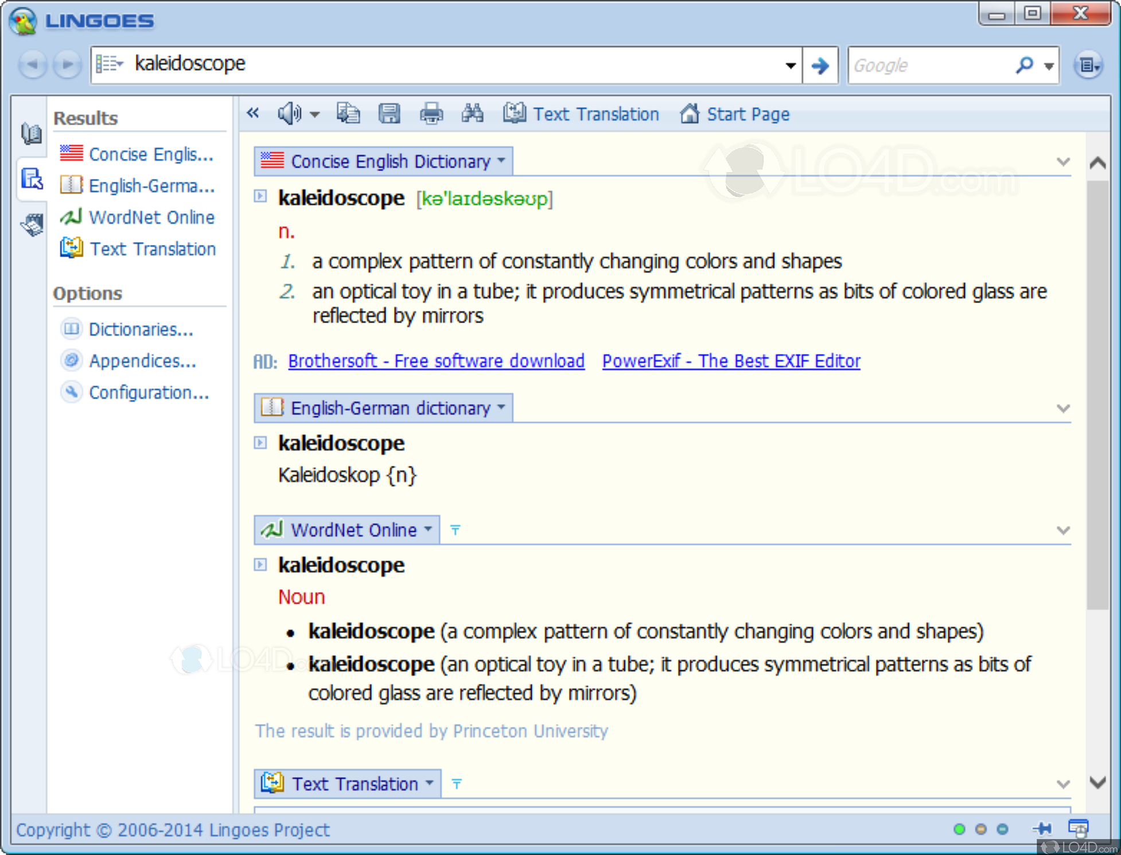
Task: Click the copy icon in toolbar
Action: (348, 114)
